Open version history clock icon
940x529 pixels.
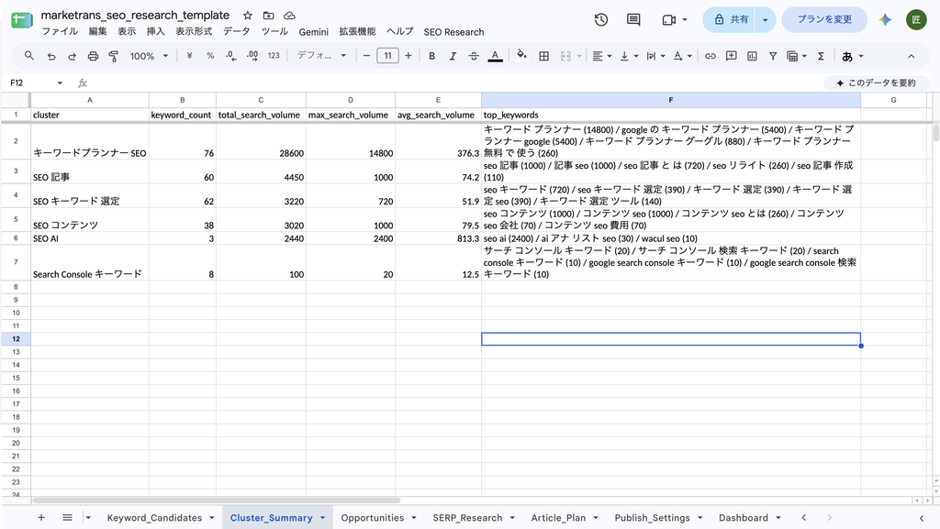(x=601, y=20)
